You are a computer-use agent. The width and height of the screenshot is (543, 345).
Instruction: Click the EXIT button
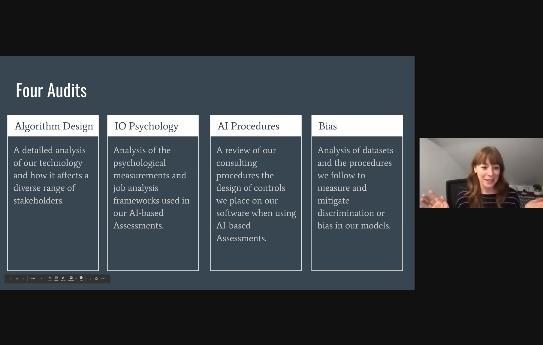[x=104, y=279]
